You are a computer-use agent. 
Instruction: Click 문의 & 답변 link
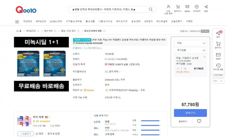pos(53,133)
